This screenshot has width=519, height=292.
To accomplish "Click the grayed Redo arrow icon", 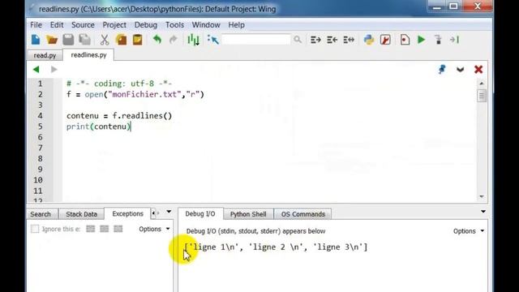I will 173,40.
